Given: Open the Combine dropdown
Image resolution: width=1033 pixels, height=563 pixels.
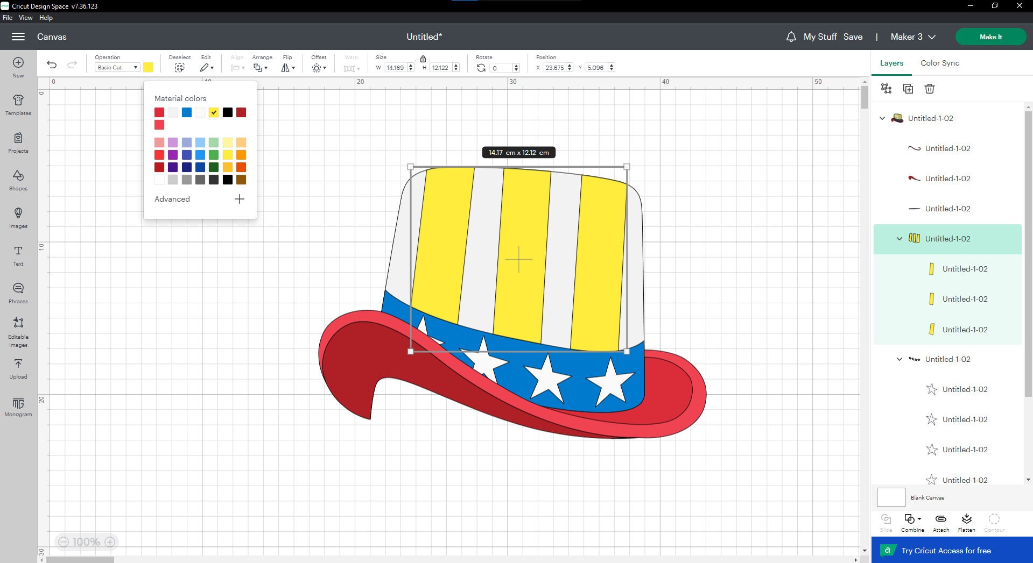Looking at the screenshot, I should click(912, 522).
